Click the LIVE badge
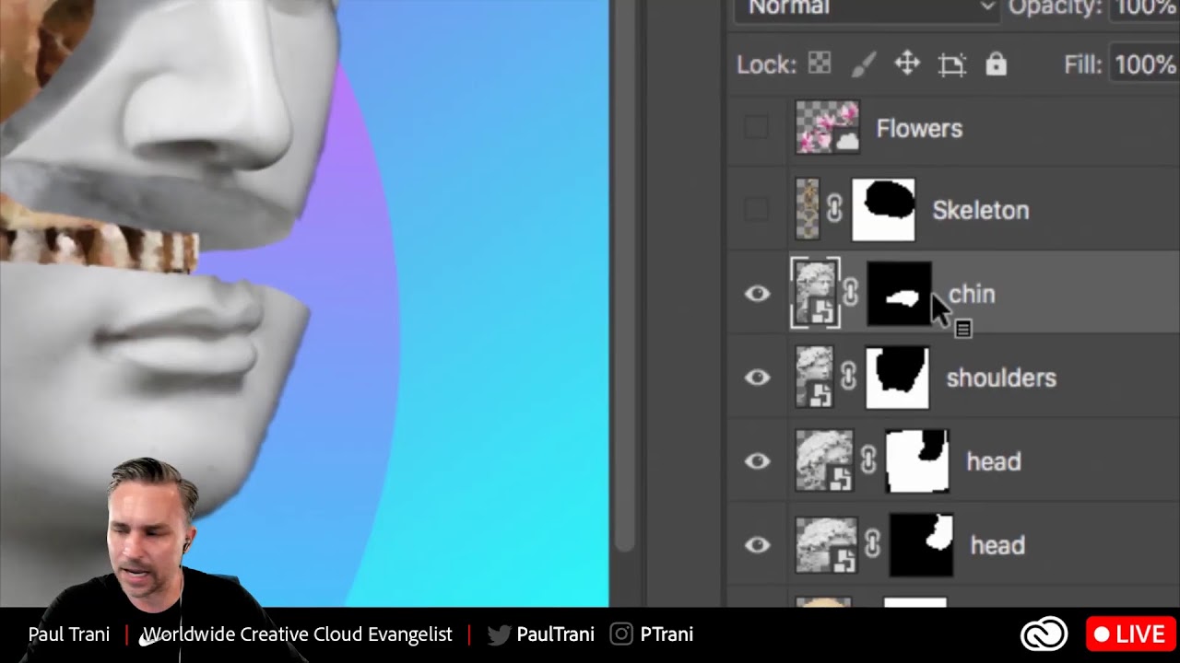 (x=1129, y=634)
